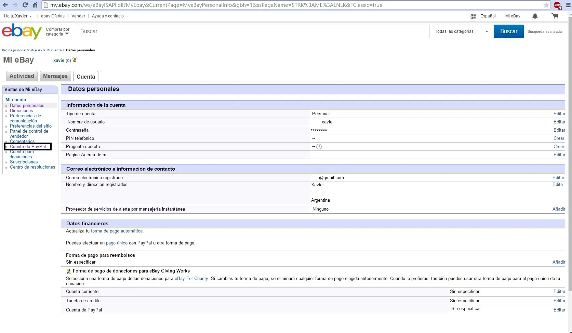Image resolution: width=572 pixels, height=333 pixels.
Task: Click the browser forward arrow
Action: 15,5
